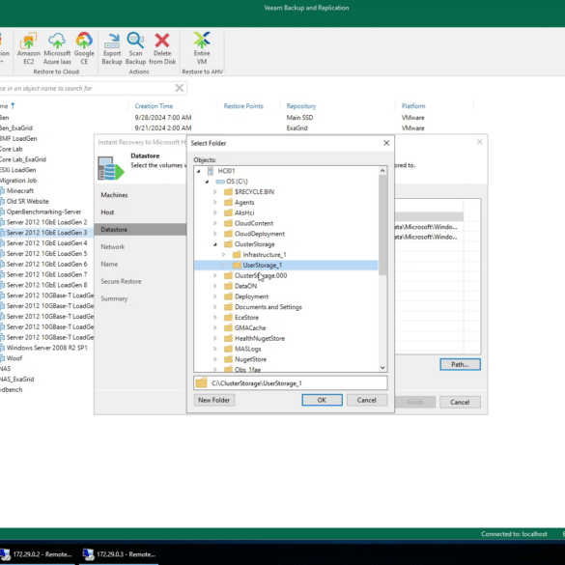Confirm folder selection with OK
This screenshot has width=565, height=565.
tap(322, 400)
